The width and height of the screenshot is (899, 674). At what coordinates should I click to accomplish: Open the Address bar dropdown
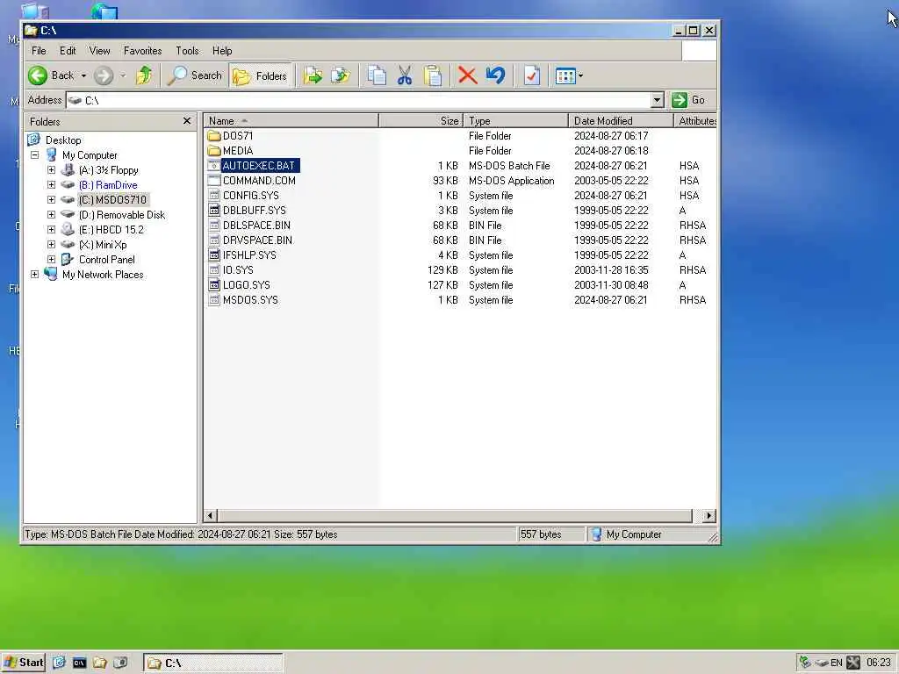pos(658,100)
